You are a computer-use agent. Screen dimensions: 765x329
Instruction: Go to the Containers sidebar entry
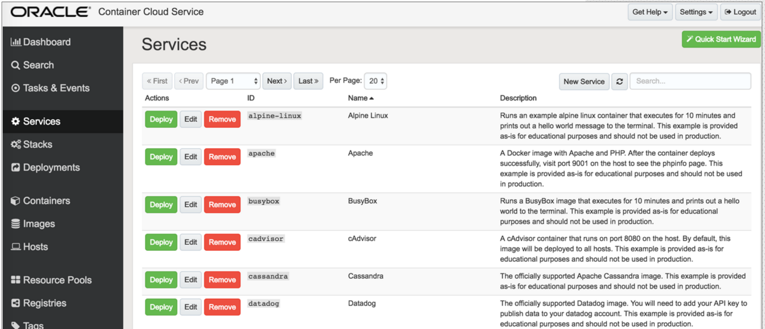(41, 201)
